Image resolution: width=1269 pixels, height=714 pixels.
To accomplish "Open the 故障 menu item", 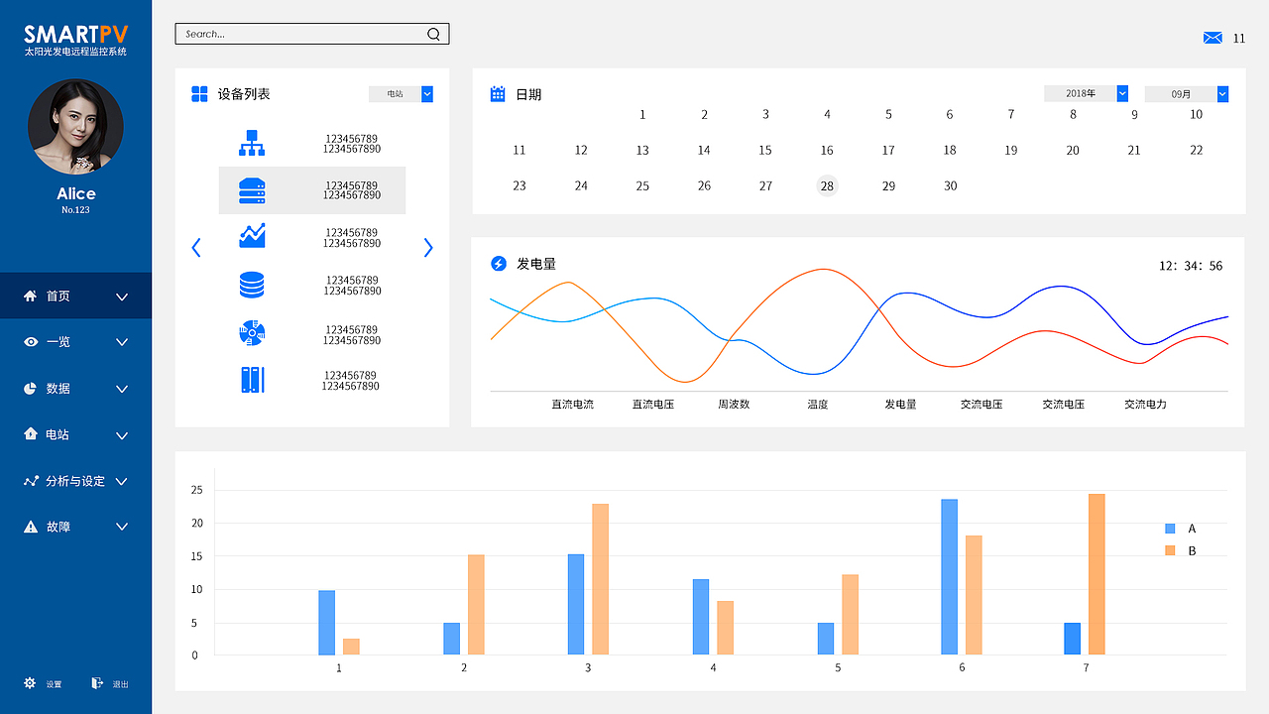I will 75,527.
